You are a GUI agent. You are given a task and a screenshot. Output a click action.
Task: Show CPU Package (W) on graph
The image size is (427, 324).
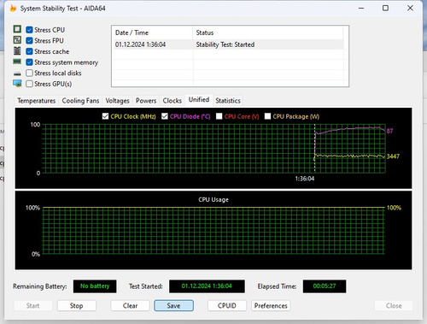pos(267,116)
